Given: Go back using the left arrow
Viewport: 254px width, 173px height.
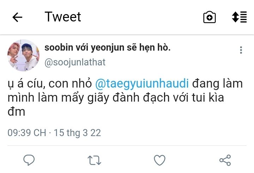Looking at the screenshot, I should 17,17.
